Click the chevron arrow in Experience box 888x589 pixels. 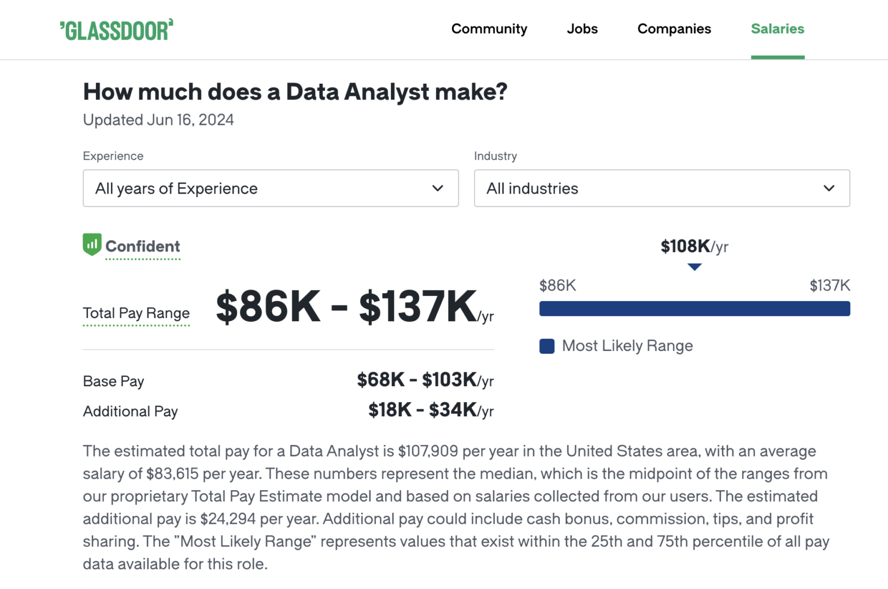point(438,188)
